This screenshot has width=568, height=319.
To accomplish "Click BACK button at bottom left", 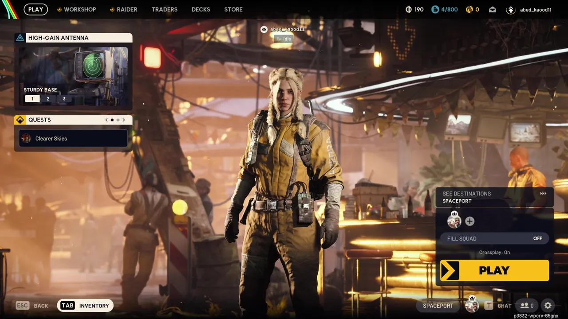I will point(32,306).
